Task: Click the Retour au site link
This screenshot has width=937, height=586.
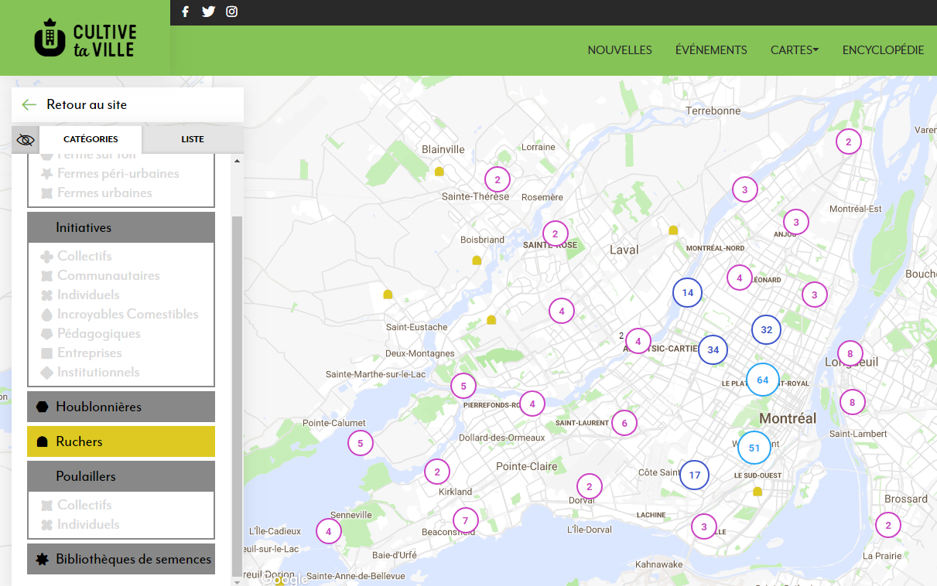Action: (86, 104)
